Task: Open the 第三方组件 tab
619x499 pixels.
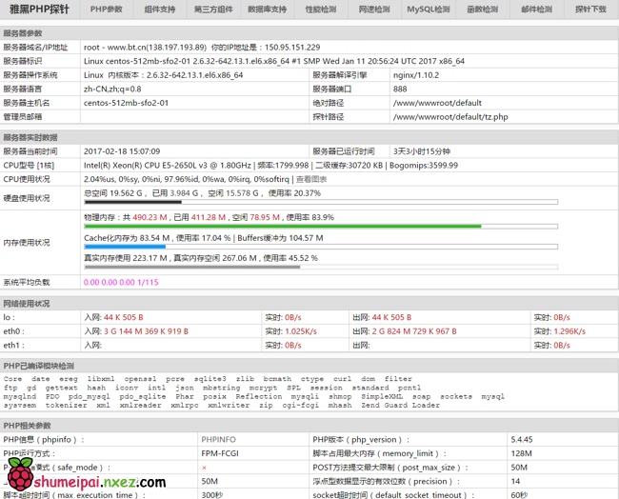Action: click(x=213, y=10)
